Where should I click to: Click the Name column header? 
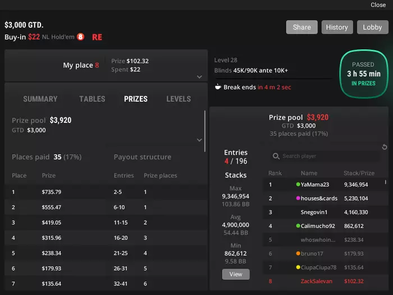(x=309, y=173)
